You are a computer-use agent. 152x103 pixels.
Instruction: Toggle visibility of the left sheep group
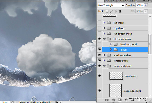click(99, 22)
